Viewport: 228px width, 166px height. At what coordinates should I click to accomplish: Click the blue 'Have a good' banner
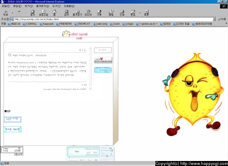103,70
